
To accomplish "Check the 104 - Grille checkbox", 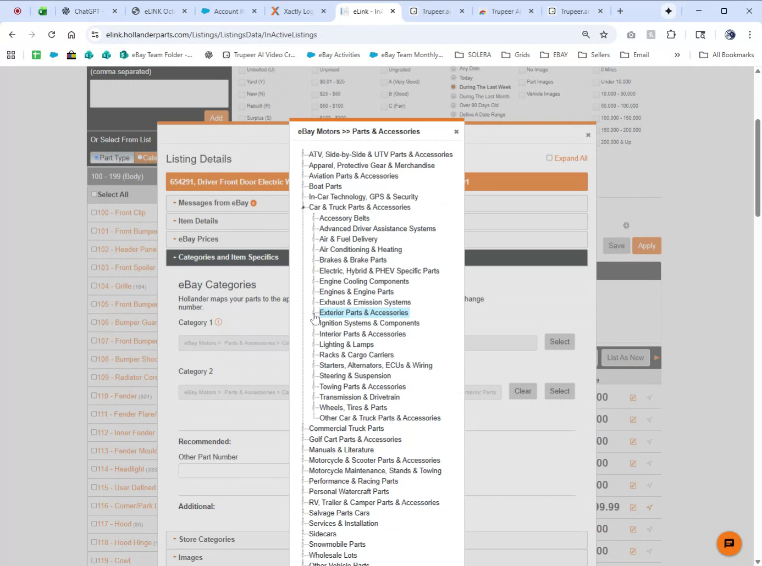I will coord(94,286).
